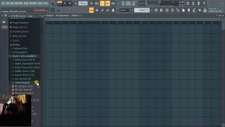This screenshot has height=127, width=225.
Task: Open the Playlist options menu arrow
Action: tap(45, 16)
